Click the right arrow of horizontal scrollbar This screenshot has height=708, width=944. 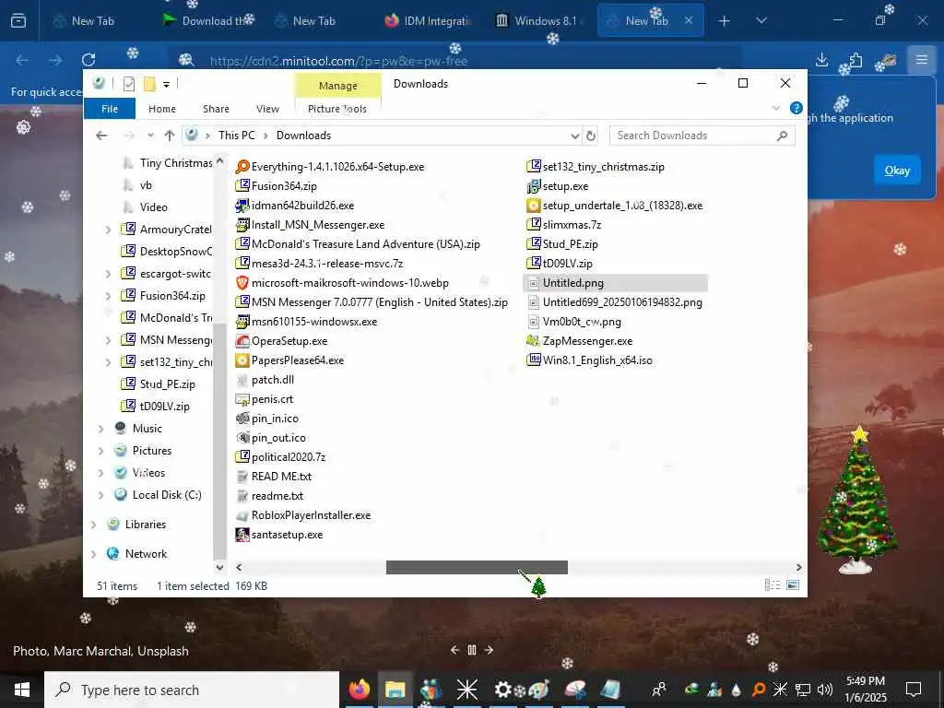tap(799, 567)
